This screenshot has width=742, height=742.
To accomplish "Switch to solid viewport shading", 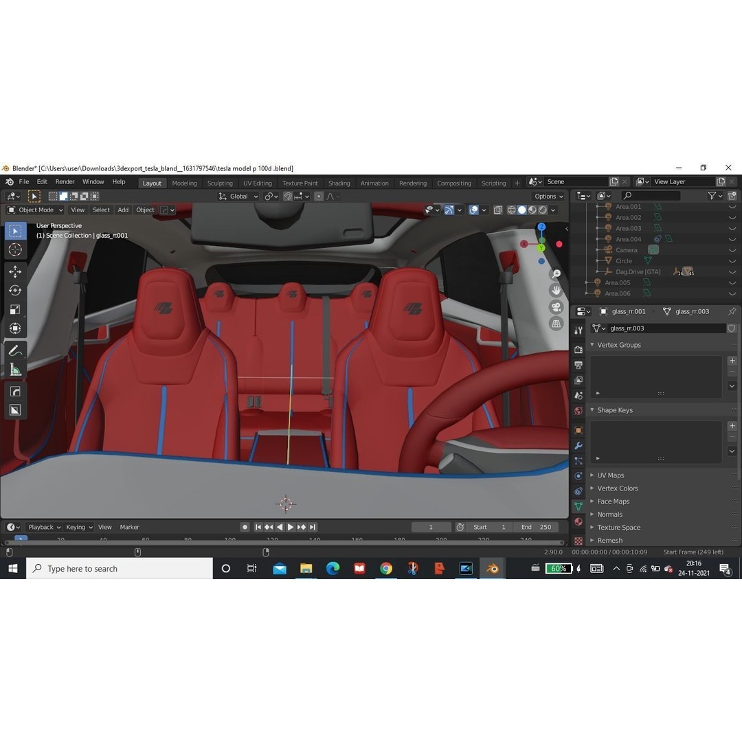I will [522, 210].
